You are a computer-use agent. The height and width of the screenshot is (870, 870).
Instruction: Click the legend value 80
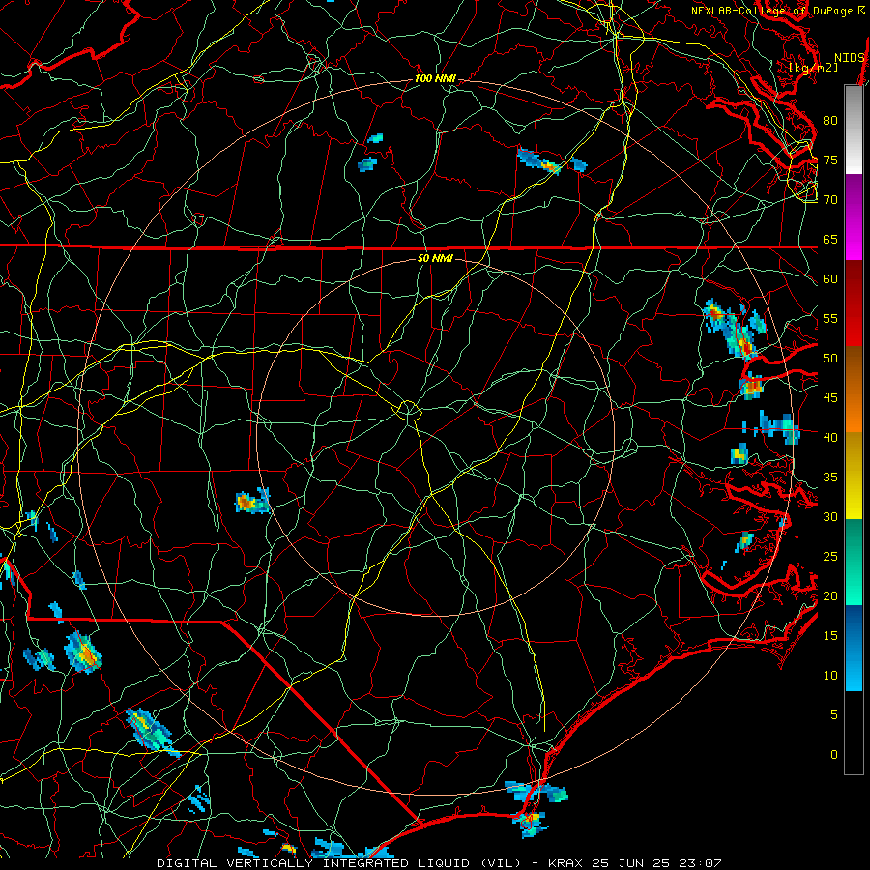point(830,121)
